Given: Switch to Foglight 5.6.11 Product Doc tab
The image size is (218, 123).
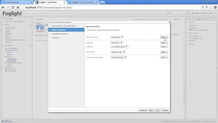Looking at the screenshot, I should pyautogui.click(x=83, y=2).
